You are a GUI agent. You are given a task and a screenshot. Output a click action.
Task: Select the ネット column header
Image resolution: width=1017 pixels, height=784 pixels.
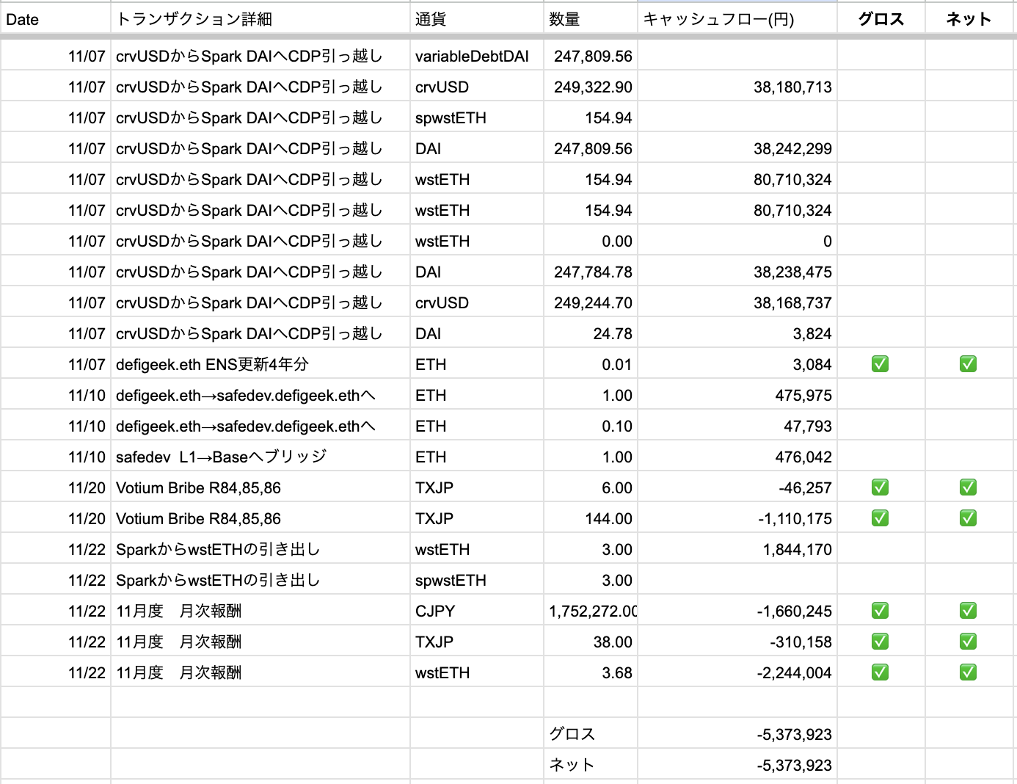pos(969,20)
